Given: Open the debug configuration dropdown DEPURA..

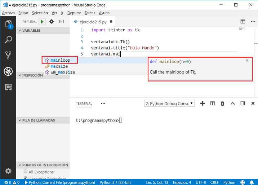Looking at the screenshot, I should (30, 22).
